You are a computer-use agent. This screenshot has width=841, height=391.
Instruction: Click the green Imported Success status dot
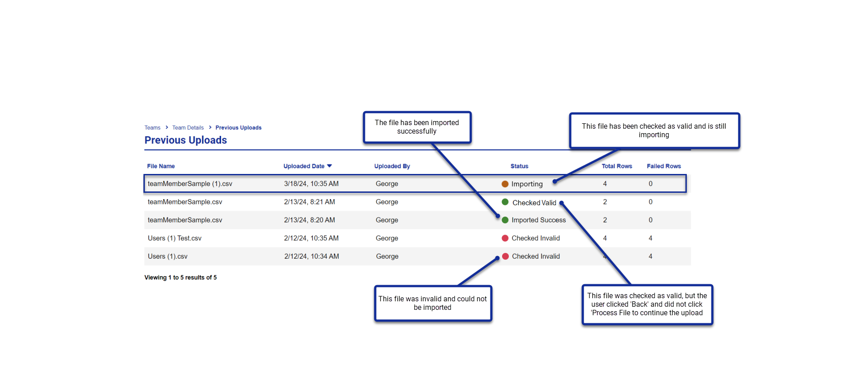click(505, 220)
